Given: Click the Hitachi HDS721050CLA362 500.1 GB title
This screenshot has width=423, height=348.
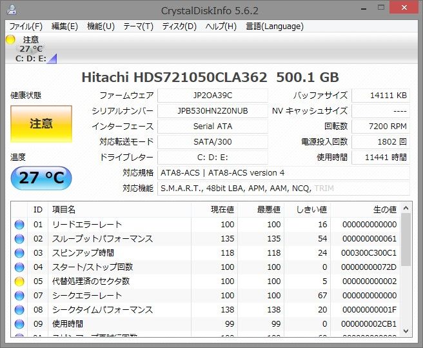Looking at the screenshot, I should tap(210, 77).
